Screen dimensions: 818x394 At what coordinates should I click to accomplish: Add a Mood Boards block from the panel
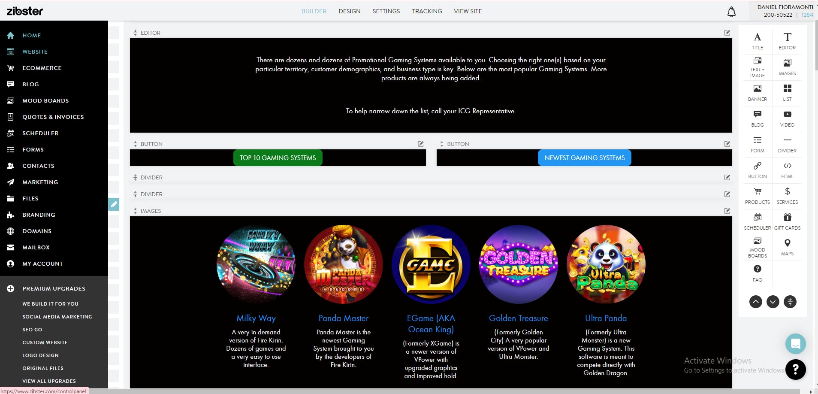click(x=758, y=248)
